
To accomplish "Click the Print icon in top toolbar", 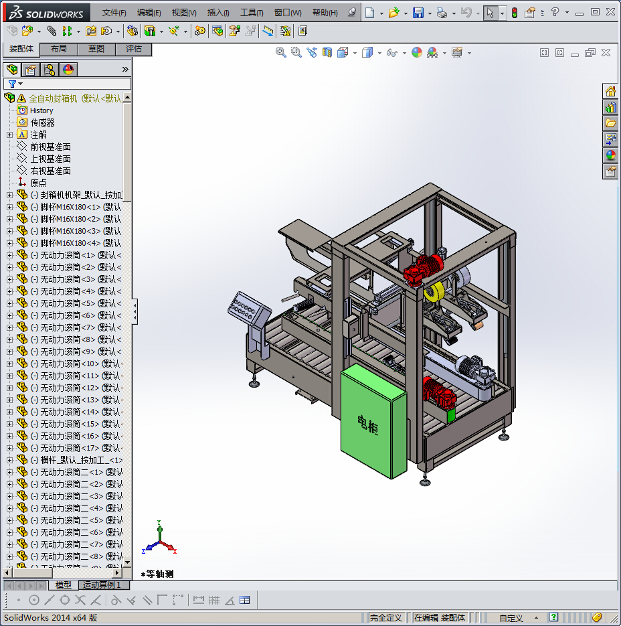I will click(x=442, y=13).
